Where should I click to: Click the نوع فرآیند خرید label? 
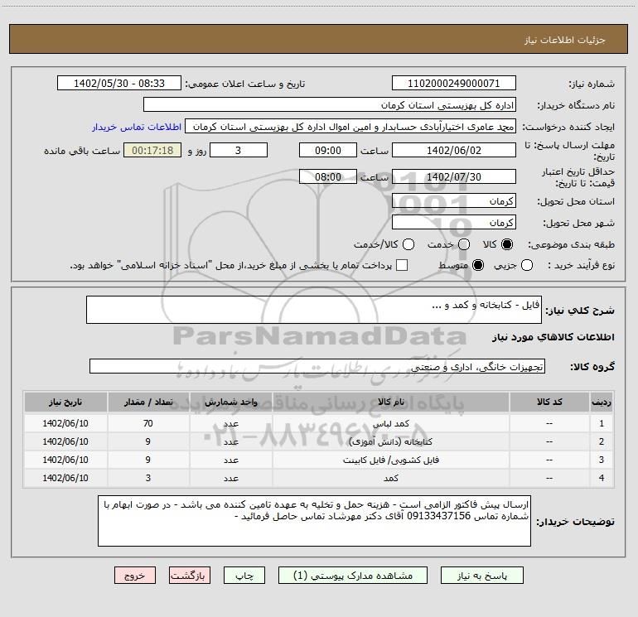pos(581,265)
